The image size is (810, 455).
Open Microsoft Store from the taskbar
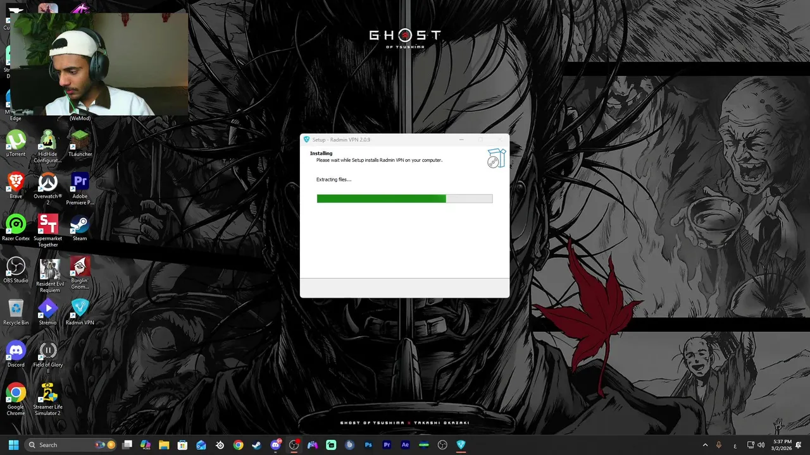tap(182, 445)
